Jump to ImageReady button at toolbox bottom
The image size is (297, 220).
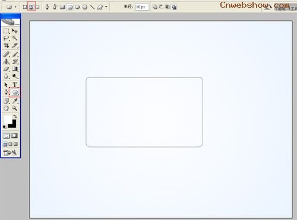(10, 152)
